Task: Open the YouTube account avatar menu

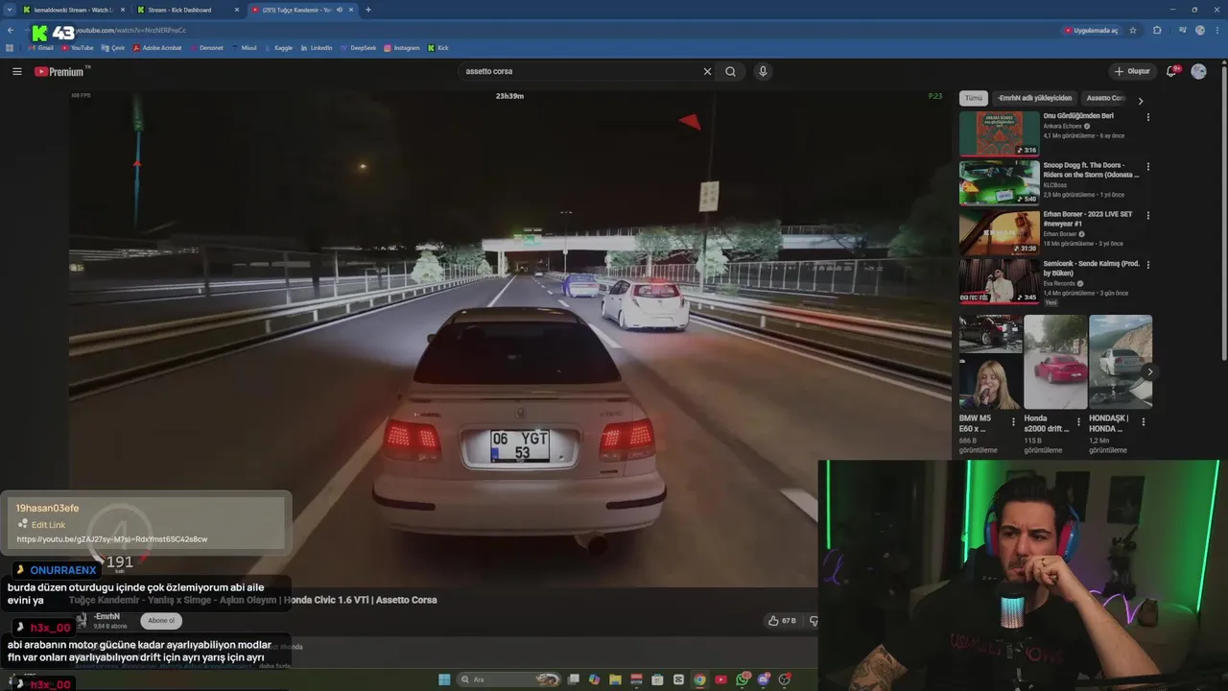Action: (1198, 71)
